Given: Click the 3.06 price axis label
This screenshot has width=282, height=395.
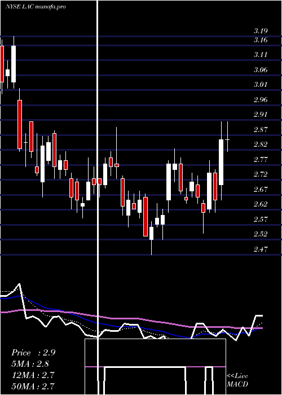Looking at the screenshot, I should [x=261, y=70].
